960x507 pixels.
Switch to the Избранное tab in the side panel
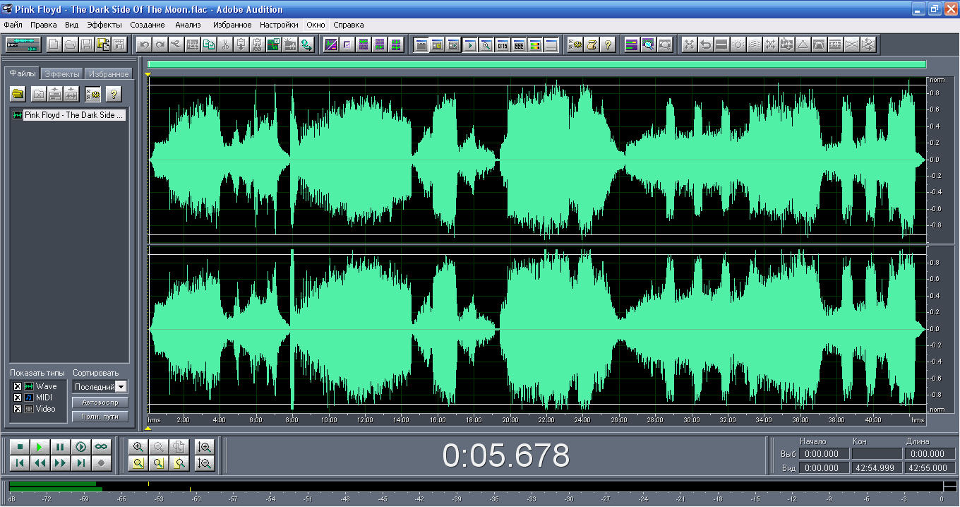click(108, 74)
